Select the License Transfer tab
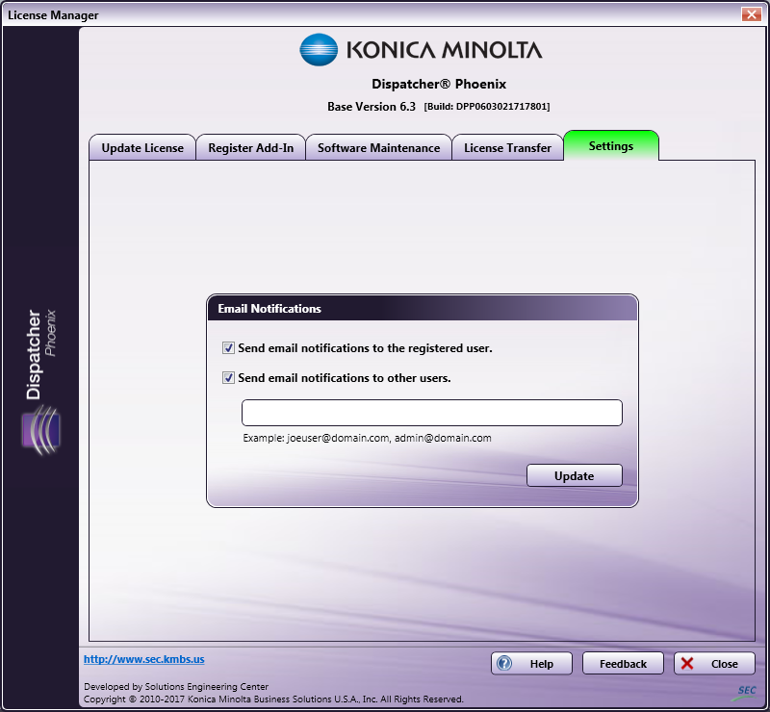 (507, 148)
